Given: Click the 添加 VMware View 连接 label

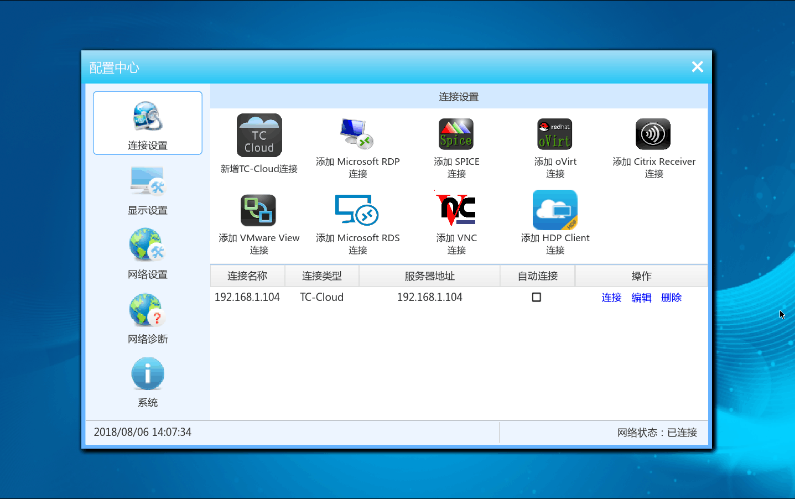Looking at the screenshot, I should tap(259, 244).
